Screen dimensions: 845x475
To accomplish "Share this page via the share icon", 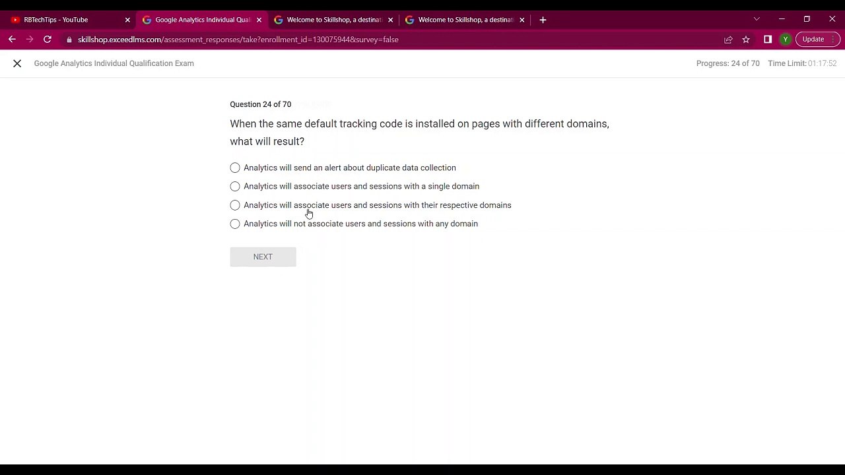I will coord(728,40).
